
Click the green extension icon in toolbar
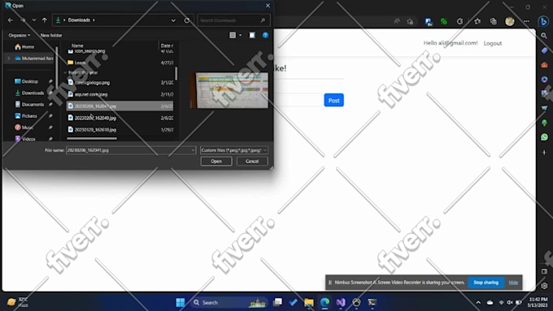coord(444,21)
